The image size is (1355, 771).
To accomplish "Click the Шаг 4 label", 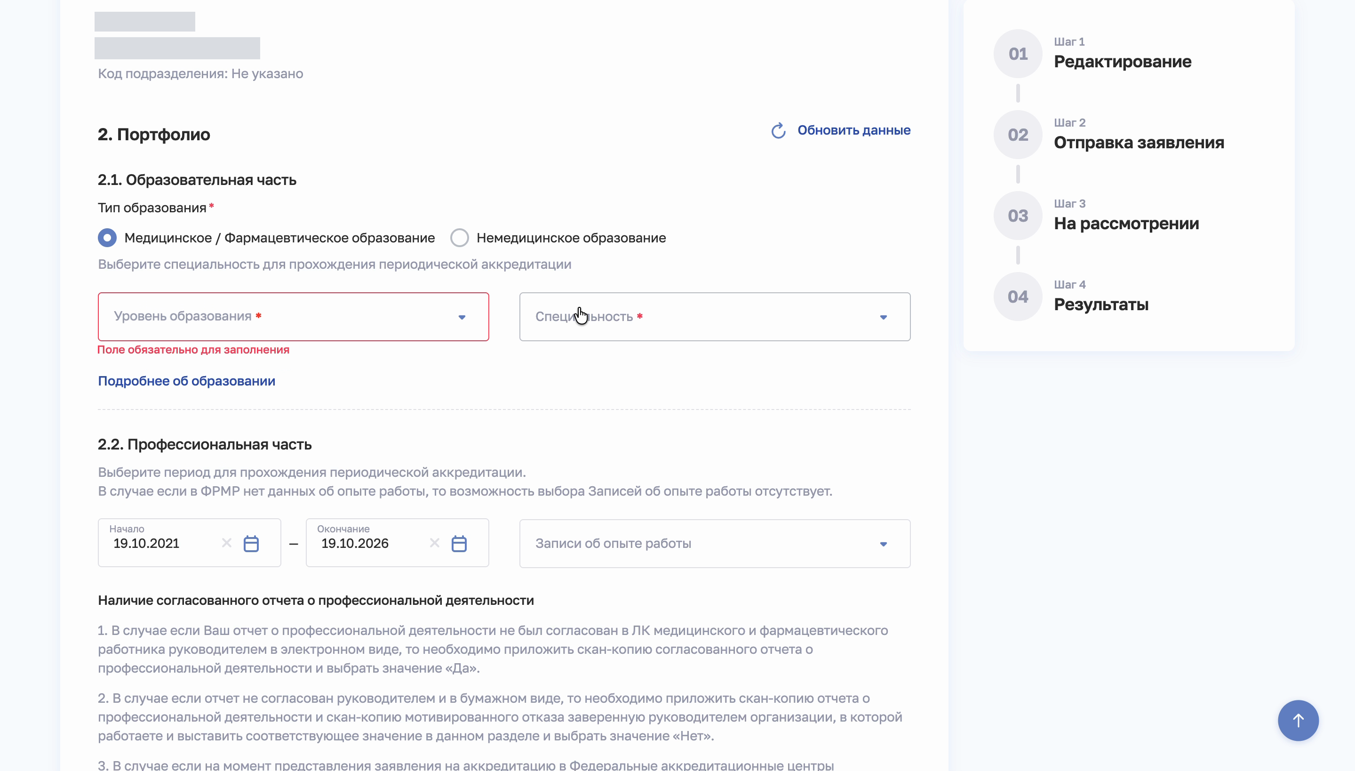I will click(1070, 284).
